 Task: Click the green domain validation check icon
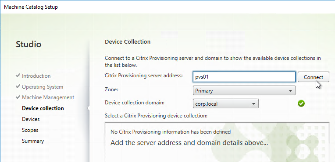(x=301, y=103)
